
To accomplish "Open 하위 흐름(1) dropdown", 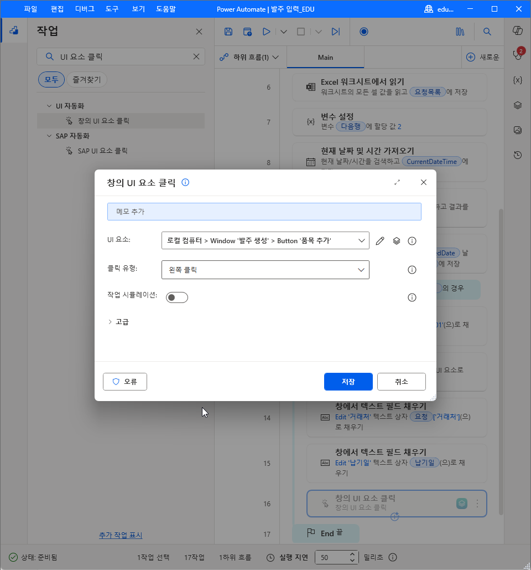I will [x=250, y=57].
